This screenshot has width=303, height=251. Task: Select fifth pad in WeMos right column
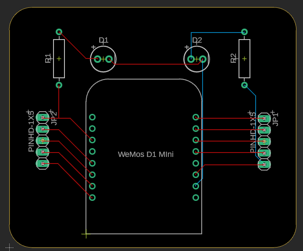[196, 163]
